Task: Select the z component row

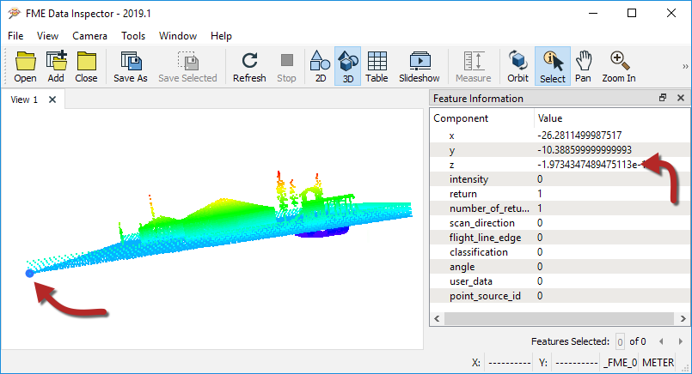Action: click(560, 165)
